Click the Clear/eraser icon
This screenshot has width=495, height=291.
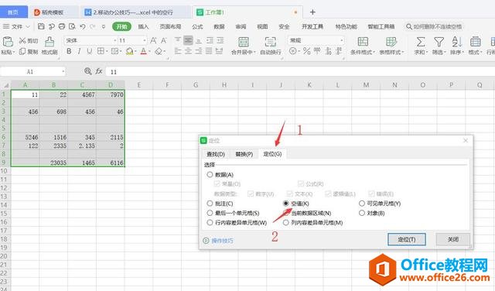[159, 51]
